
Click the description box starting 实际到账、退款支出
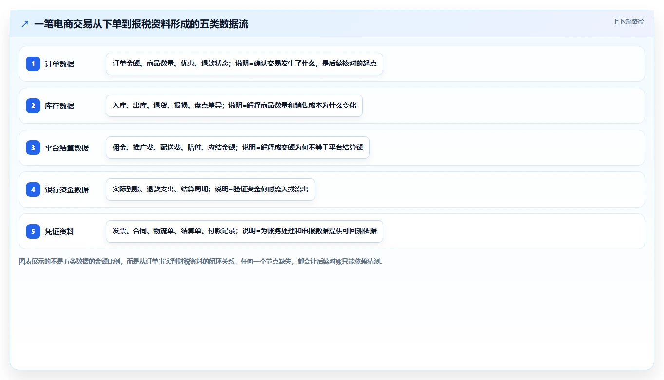[x=210, y=190]
